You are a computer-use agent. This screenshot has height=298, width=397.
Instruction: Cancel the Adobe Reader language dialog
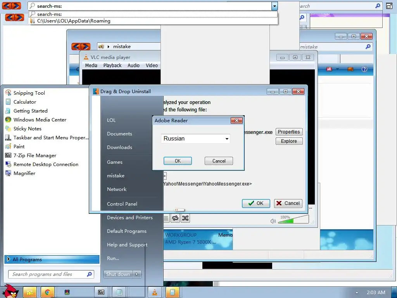click(x=219, y=161)
